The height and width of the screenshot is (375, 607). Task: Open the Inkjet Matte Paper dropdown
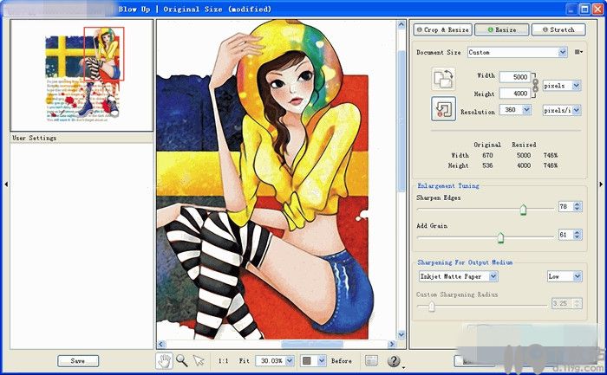(459, 276)
